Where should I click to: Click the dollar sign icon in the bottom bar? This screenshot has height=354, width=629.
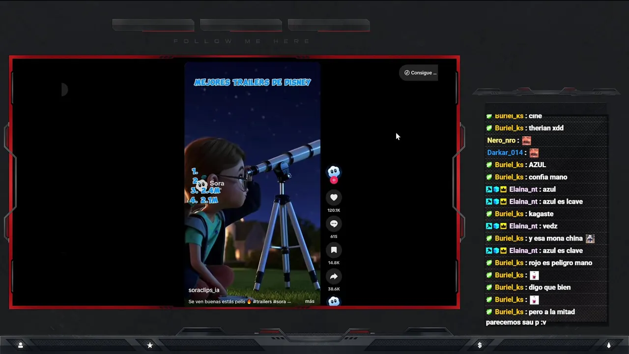480,345
